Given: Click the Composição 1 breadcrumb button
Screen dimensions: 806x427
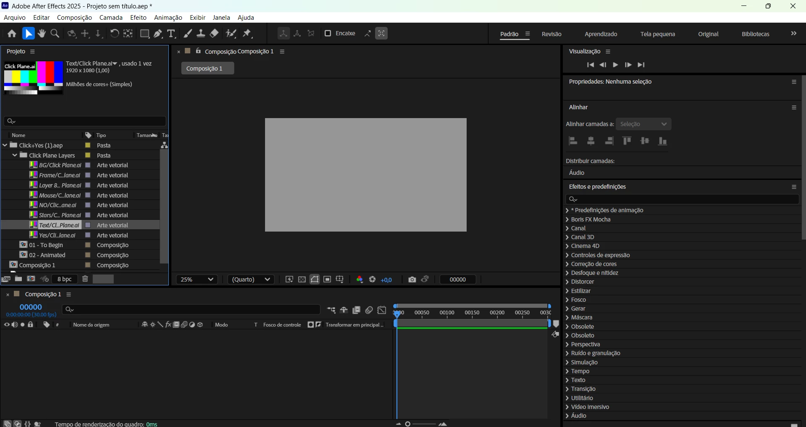Looking at the screenshot, I should (x=207, y=69).
